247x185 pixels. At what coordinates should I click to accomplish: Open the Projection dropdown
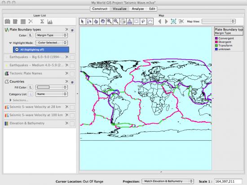(168, 181)
